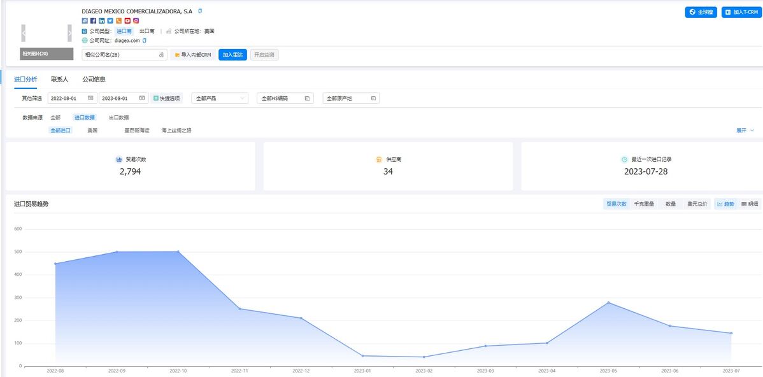Select 全部 data source option
The width and height of the screenshot is (763, 377).
55,118
